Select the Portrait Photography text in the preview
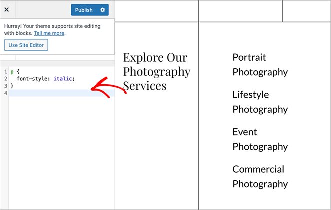The width and height of the screenshot is (331, 210). click(260, 65)
